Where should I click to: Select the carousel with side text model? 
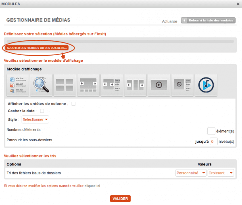112,85
